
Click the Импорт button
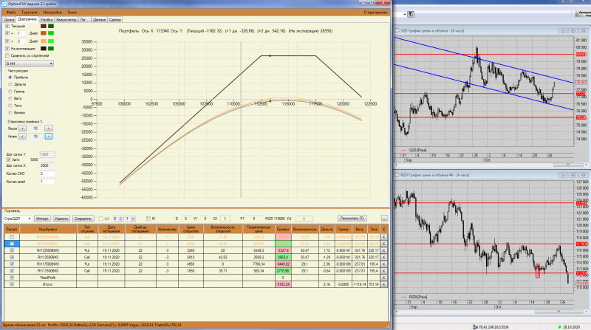pos(42,219)
